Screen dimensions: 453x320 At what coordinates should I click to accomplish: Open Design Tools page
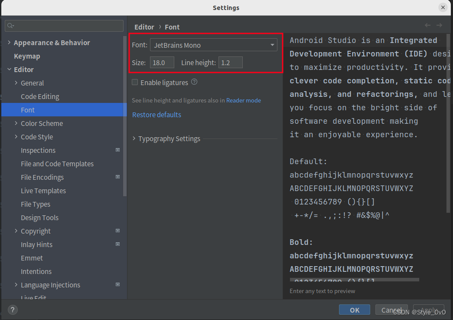39,218
